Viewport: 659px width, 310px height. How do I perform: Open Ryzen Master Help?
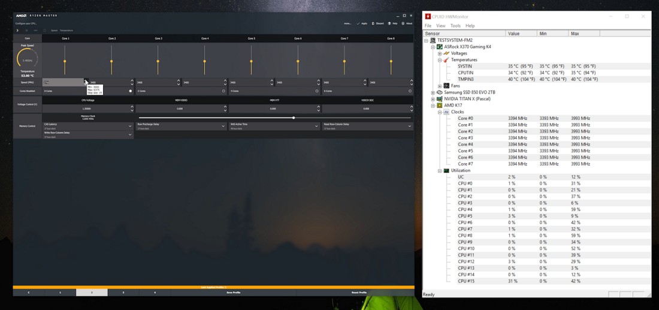[389, 23]
